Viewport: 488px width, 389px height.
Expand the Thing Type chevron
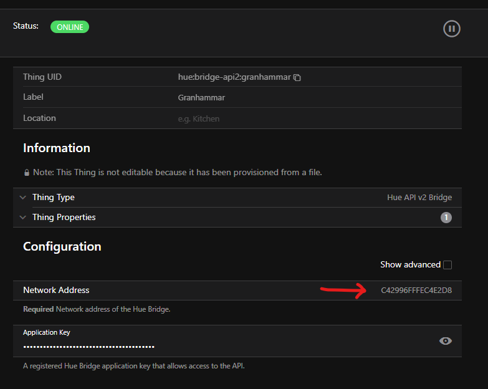pyautogui.click(x=23, y=198)
